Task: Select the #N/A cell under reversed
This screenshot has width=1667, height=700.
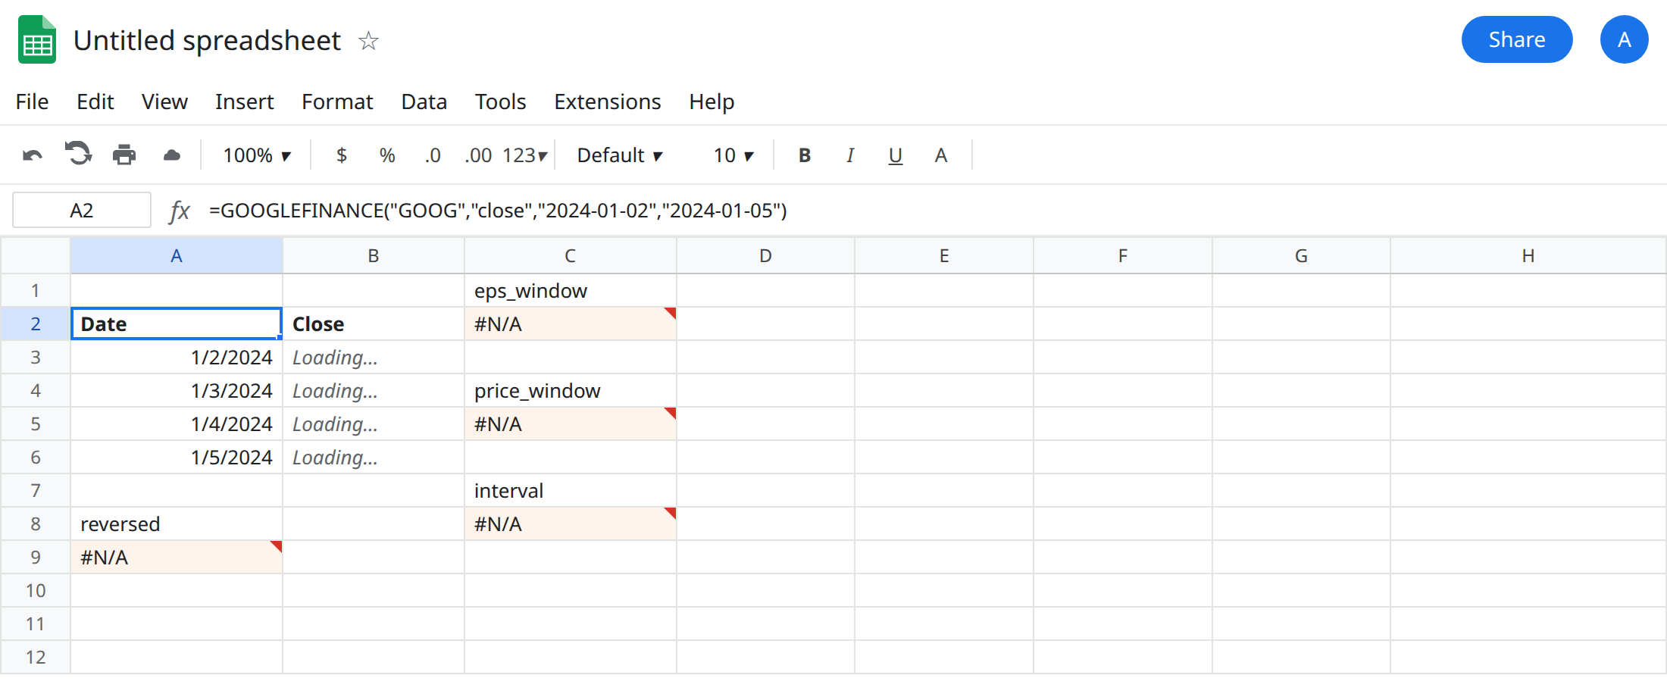Action: 177,558
